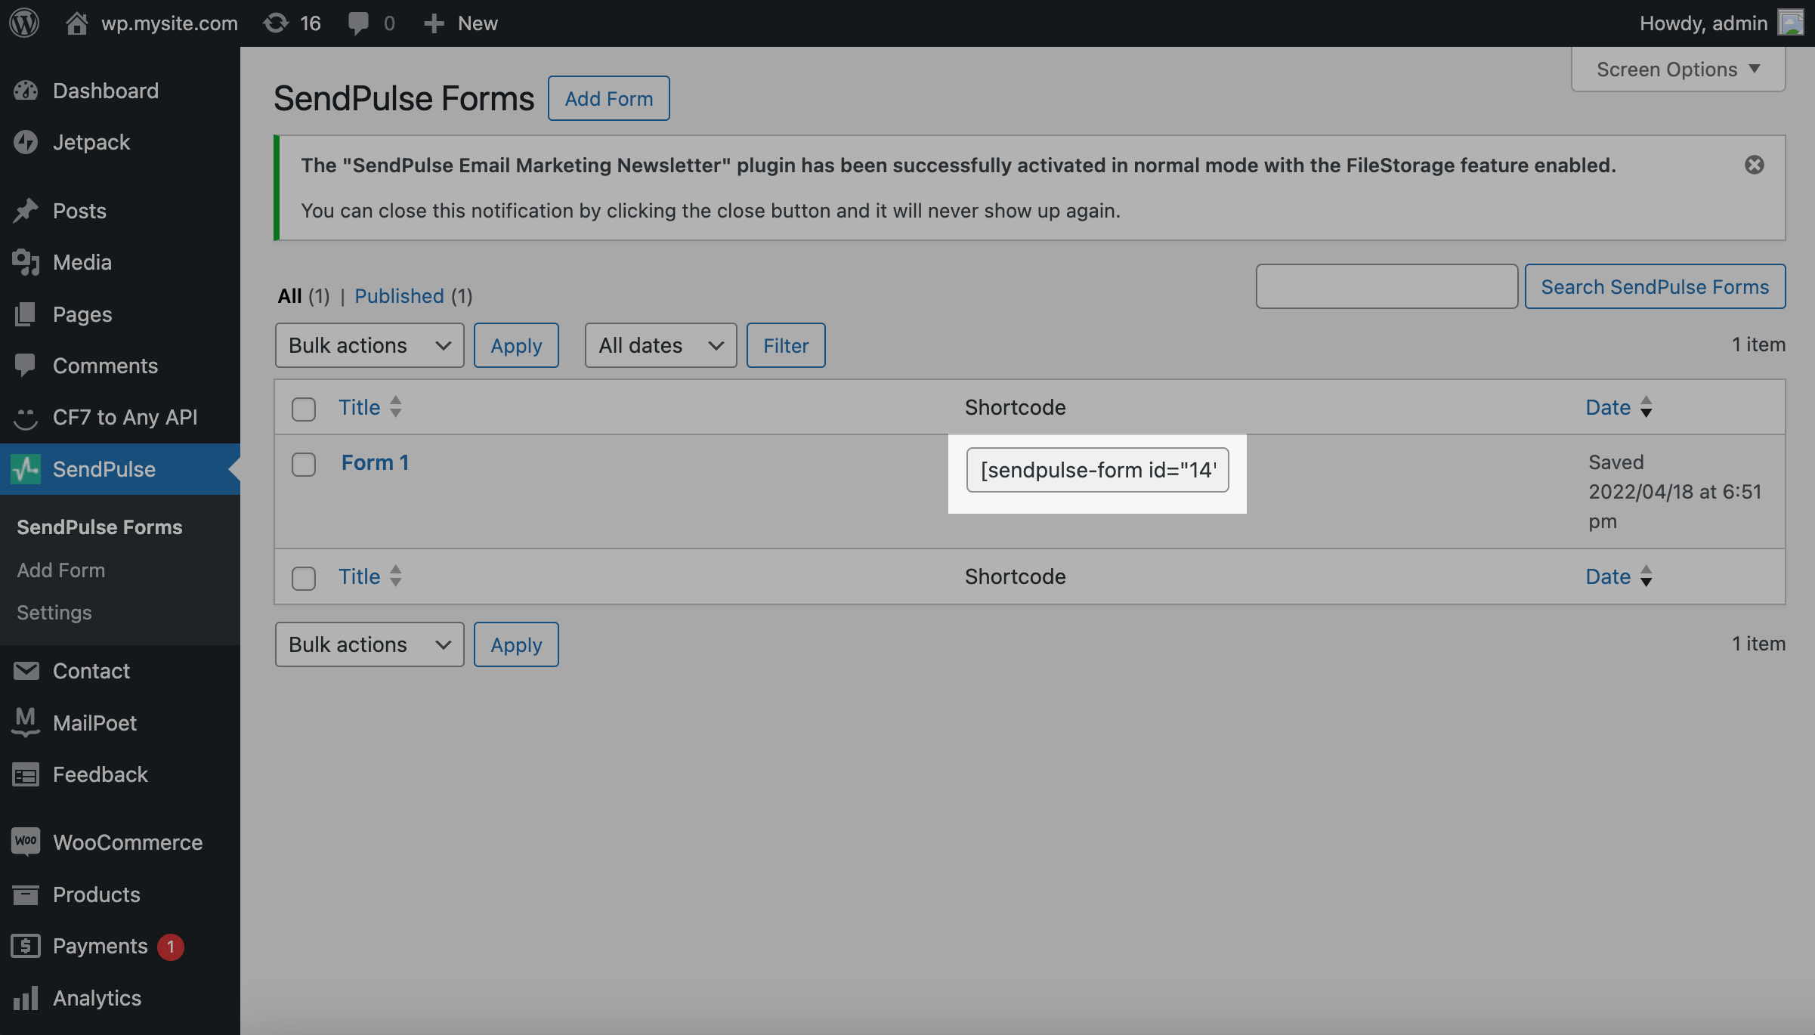This screenshot has height=1035, width=1815.
Task: Switch to the Published filter tab
Action: (x=399, y=295)
